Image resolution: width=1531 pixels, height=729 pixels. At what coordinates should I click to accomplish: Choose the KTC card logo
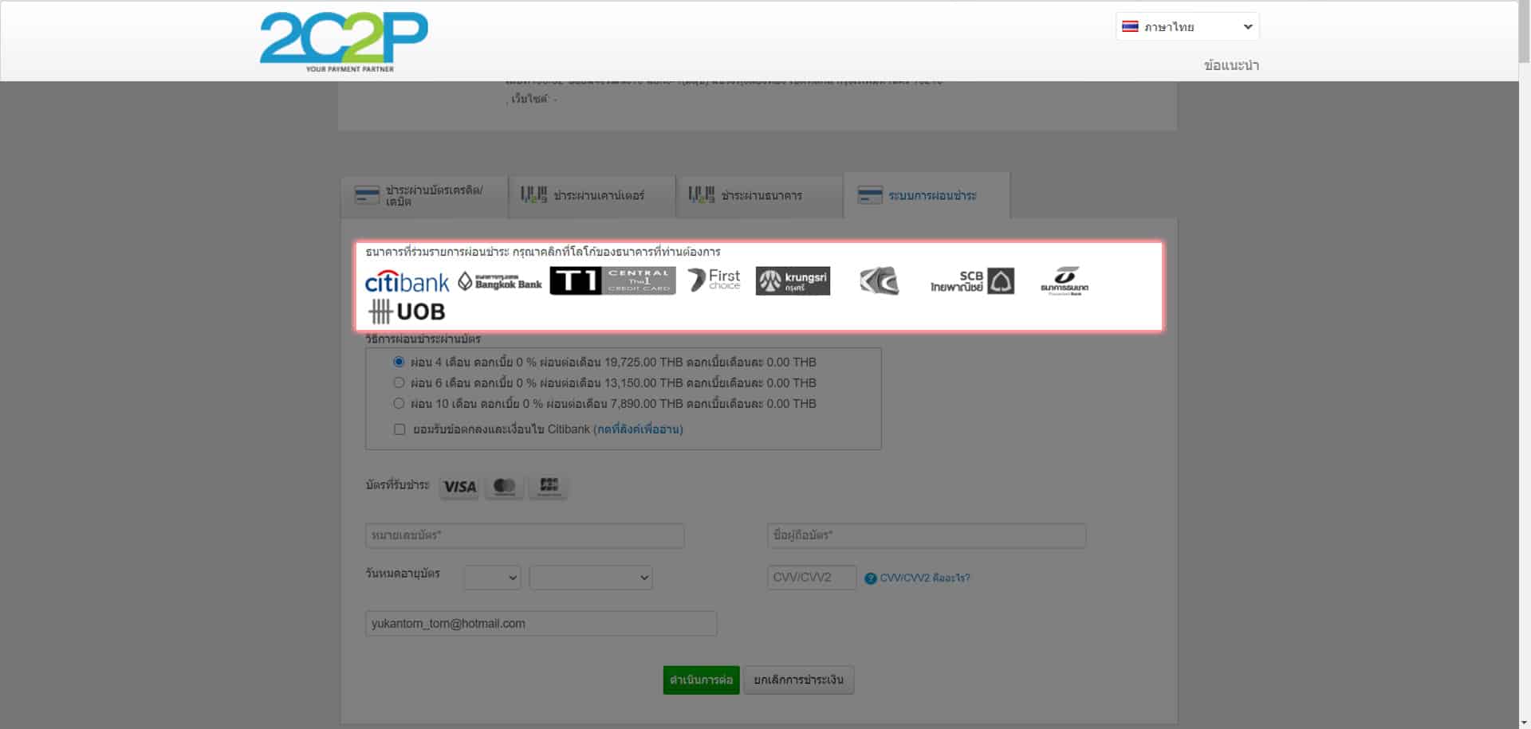[879, 281]
